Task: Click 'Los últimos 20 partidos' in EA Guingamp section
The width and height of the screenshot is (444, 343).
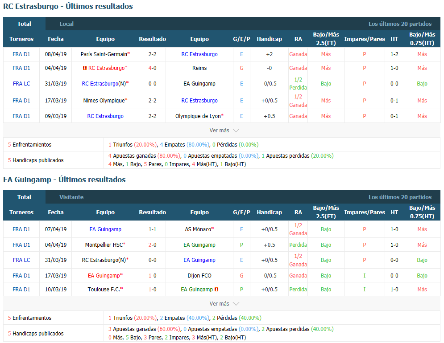Action: [x=400, y=197]
